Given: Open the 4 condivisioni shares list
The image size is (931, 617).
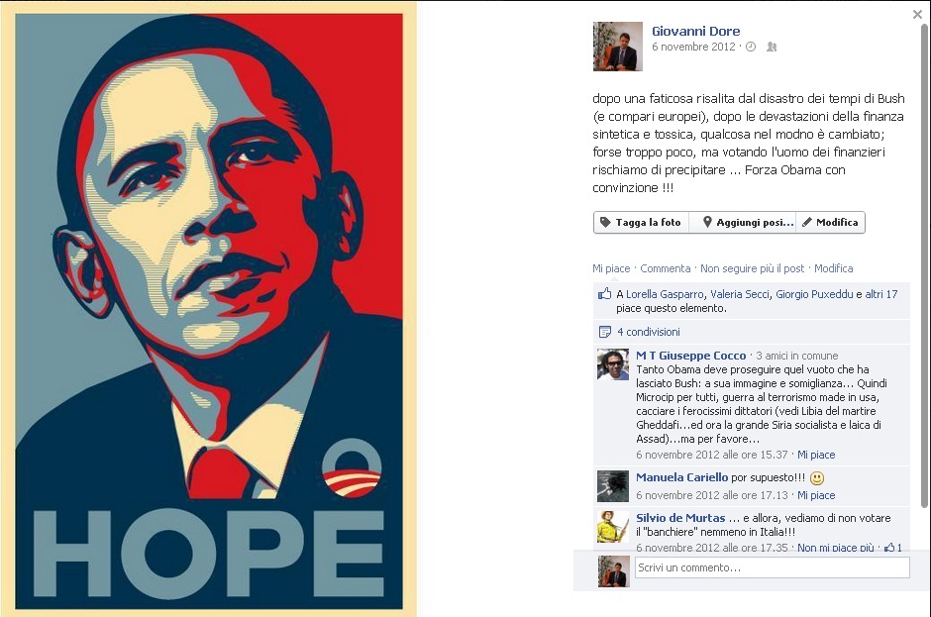Looking at the screenshot, I should pos(649,332).
